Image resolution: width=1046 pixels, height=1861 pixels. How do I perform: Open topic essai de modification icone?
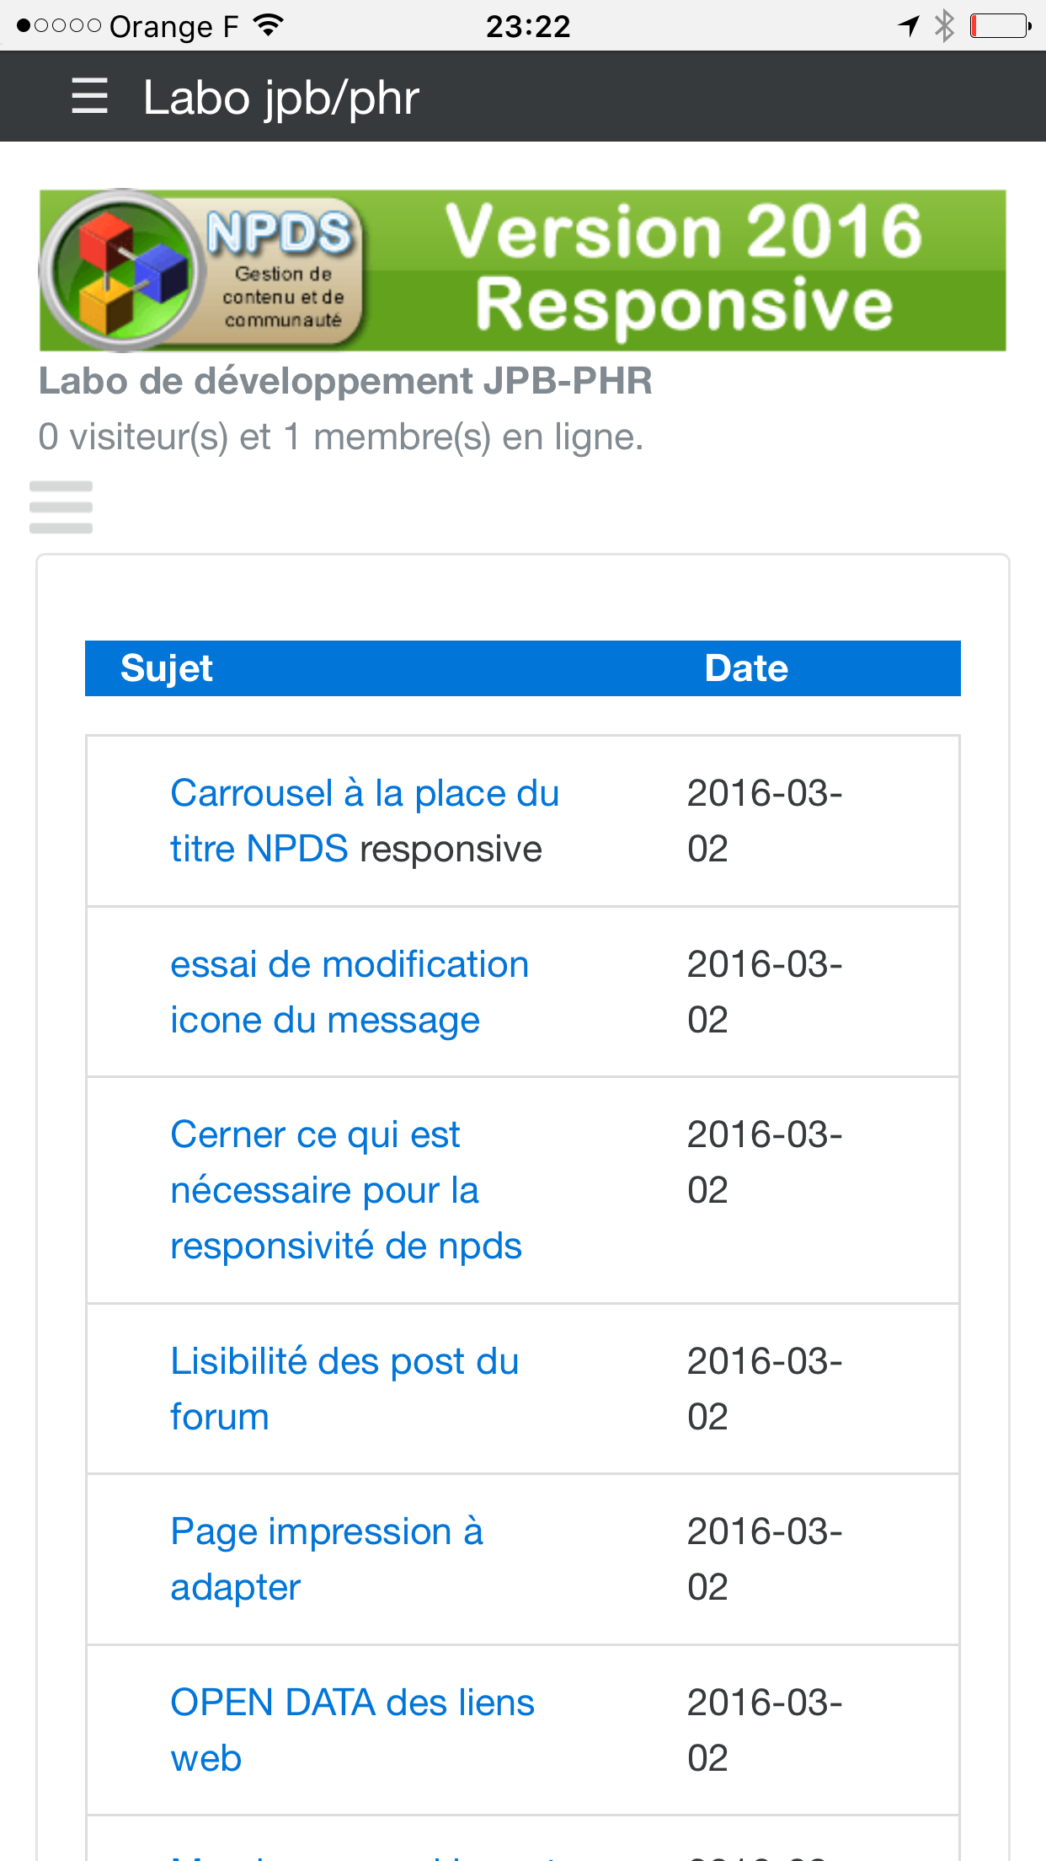pyautogui.click(x=350, y=992)
